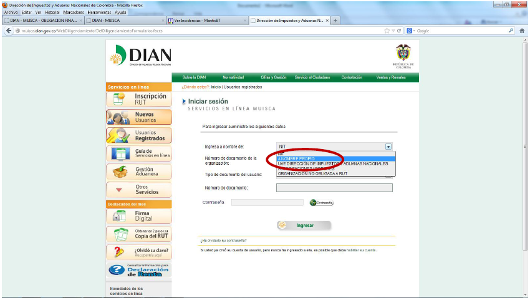Click the Inicio breadcrumb link
This screenshot has height=300, width=530.
coord(216,87)
